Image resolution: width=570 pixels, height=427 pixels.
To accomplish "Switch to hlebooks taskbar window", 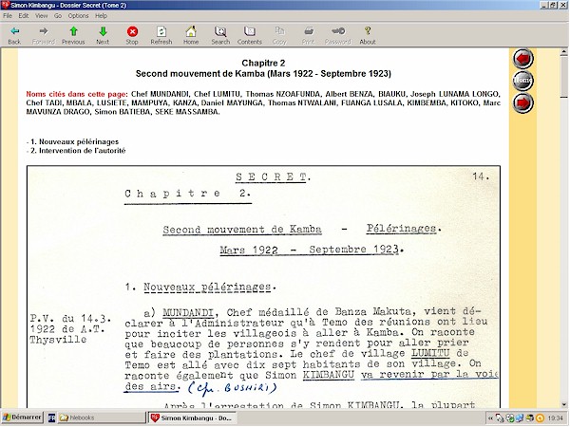I will coord(102,418).
